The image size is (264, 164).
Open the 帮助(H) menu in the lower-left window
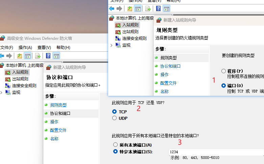click(x=63, y=48)
